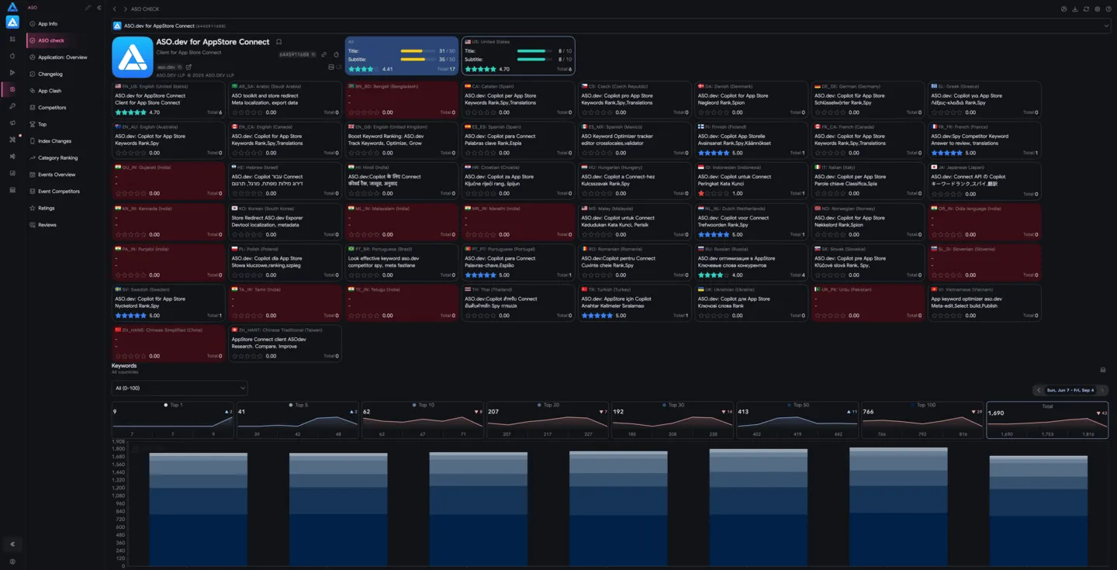The width and height of the screenshot is (1117, 570).
Task: Open the user account icon at bottom left
Action: click(12, 561)
